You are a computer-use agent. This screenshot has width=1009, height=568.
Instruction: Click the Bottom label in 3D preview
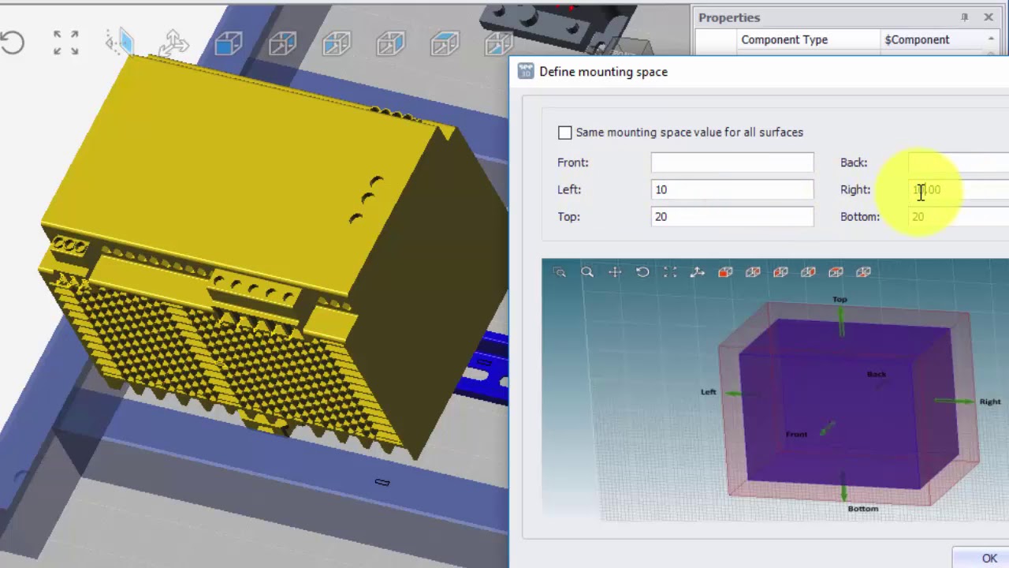[862, 509]
